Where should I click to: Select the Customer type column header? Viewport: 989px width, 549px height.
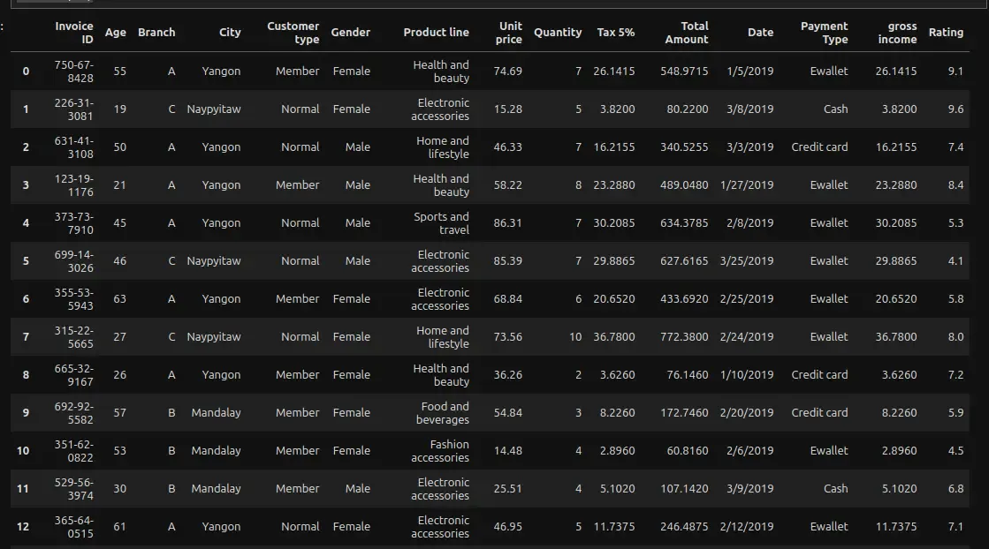point(293,33)
